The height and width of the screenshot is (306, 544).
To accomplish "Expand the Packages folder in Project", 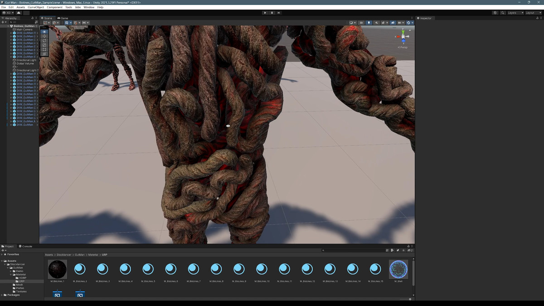I will (x=2, y=295).
